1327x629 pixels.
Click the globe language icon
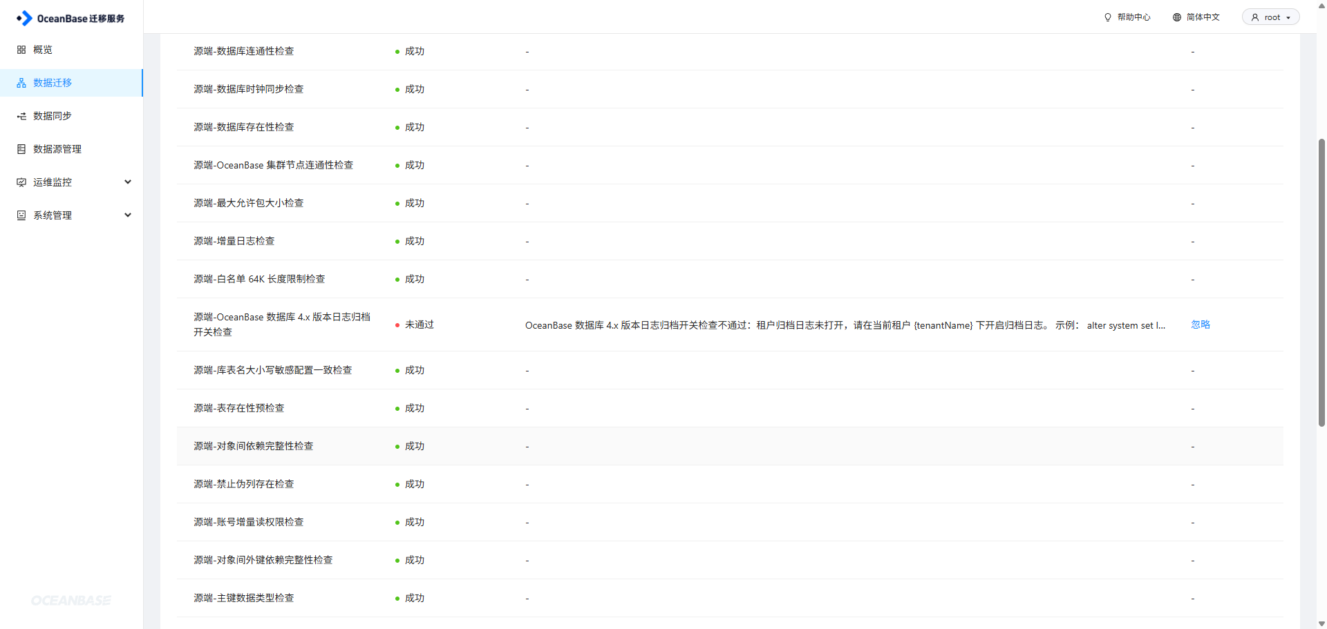pyautogui.click(x=1177, y=17)
